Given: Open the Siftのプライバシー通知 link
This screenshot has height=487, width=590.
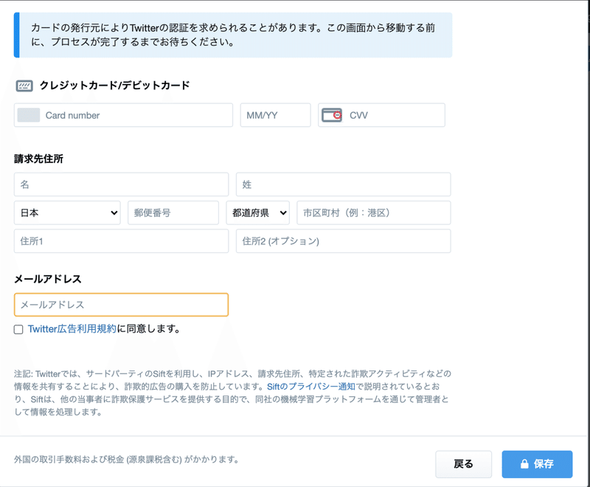Looking at the screenshot, I should pyautogui.click(x=310, y=387).
